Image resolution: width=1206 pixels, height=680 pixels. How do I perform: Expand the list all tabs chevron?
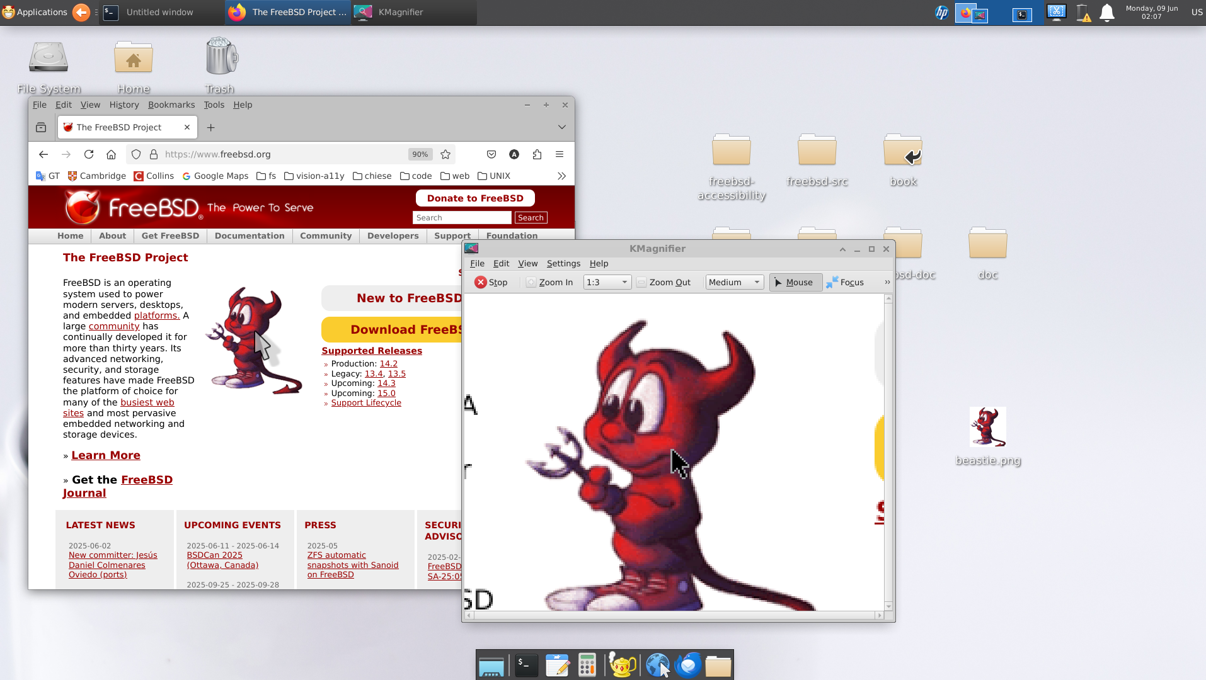pyautogui.click(x=561, y=127)
